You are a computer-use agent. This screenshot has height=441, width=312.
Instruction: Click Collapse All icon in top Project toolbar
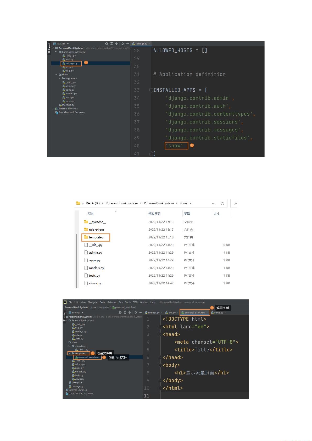116,44
